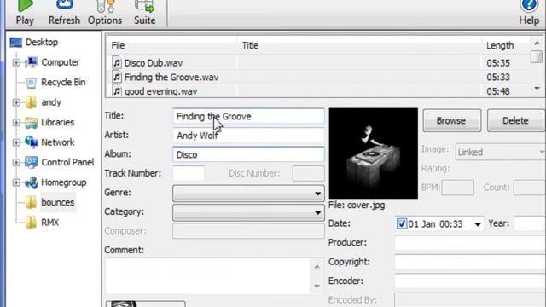Click the music note icon beside Disco Dub.wav

coord(117,62)
